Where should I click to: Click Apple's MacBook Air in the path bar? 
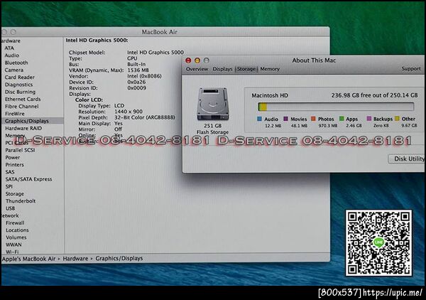(28, 259)
